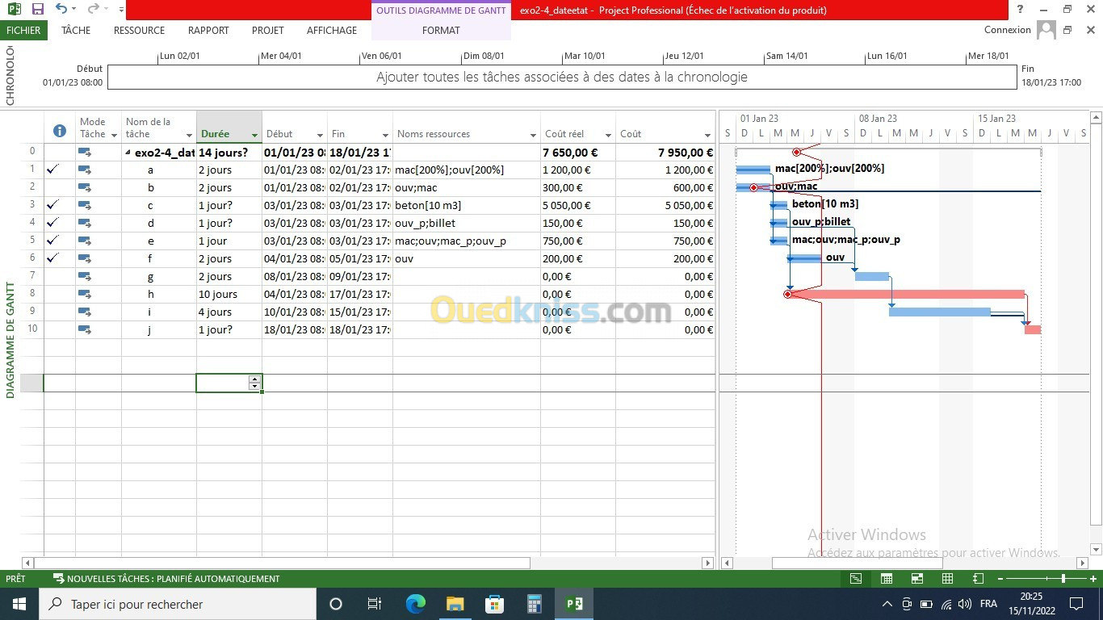Increase duration with spinner up arrow
The image size is (1103, 620).
(255, 379)
